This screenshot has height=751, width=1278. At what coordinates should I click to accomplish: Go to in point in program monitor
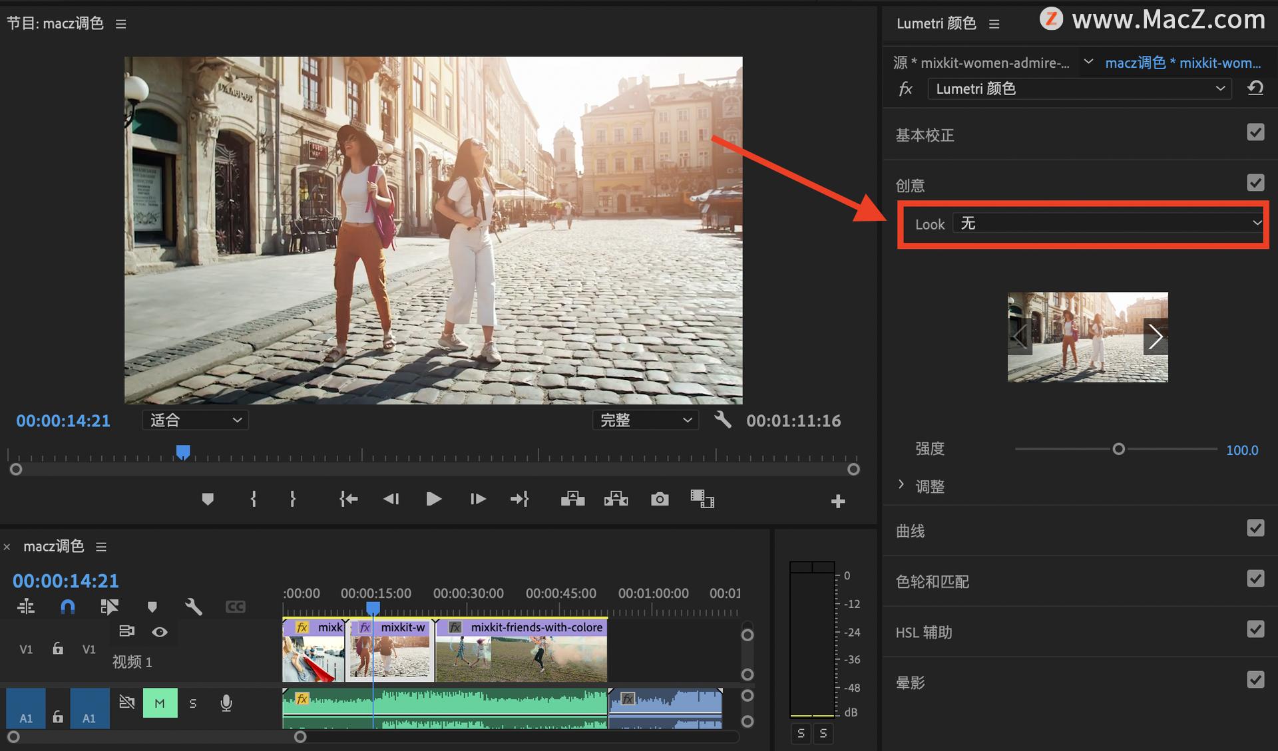348,499
